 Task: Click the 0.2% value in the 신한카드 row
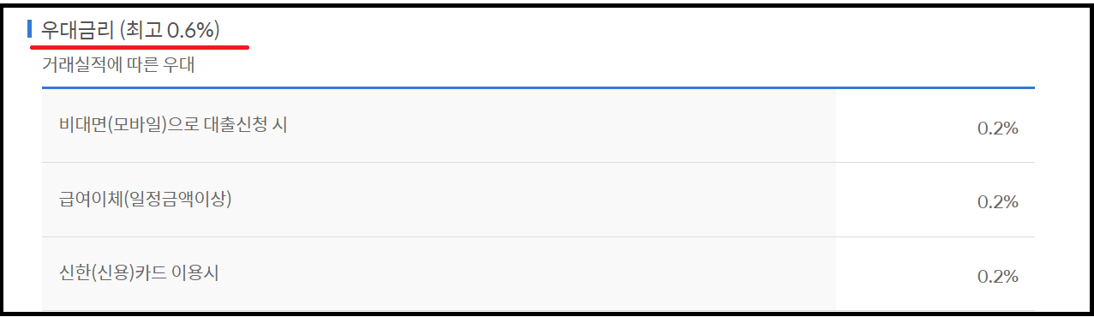tap(997, 276)
